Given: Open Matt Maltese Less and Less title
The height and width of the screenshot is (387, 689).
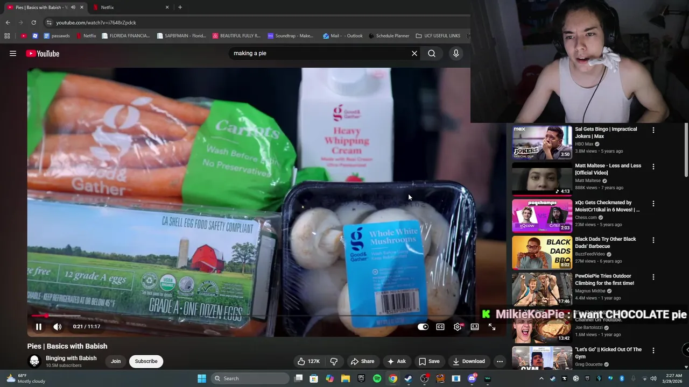Looking at the screenshot, I should 608,169.
